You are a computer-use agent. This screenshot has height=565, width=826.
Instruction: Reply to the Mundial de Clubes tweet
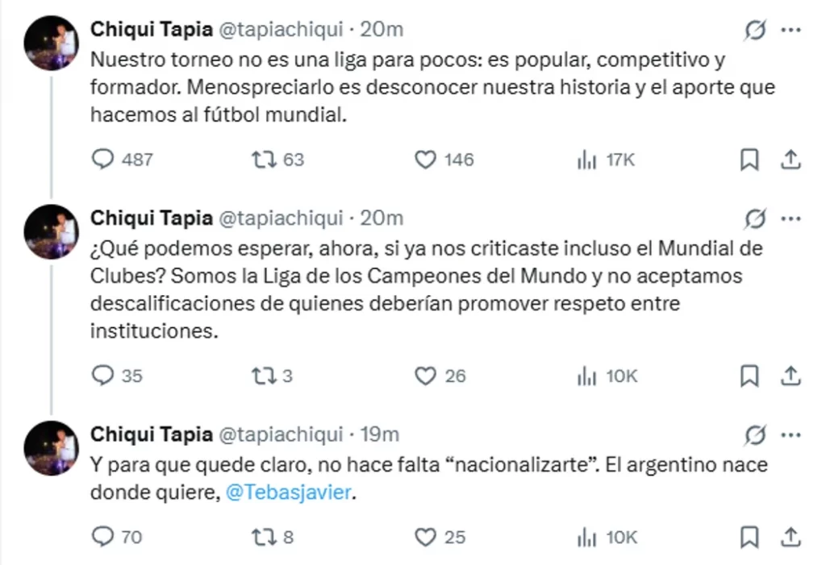click(x=102, y=376)
